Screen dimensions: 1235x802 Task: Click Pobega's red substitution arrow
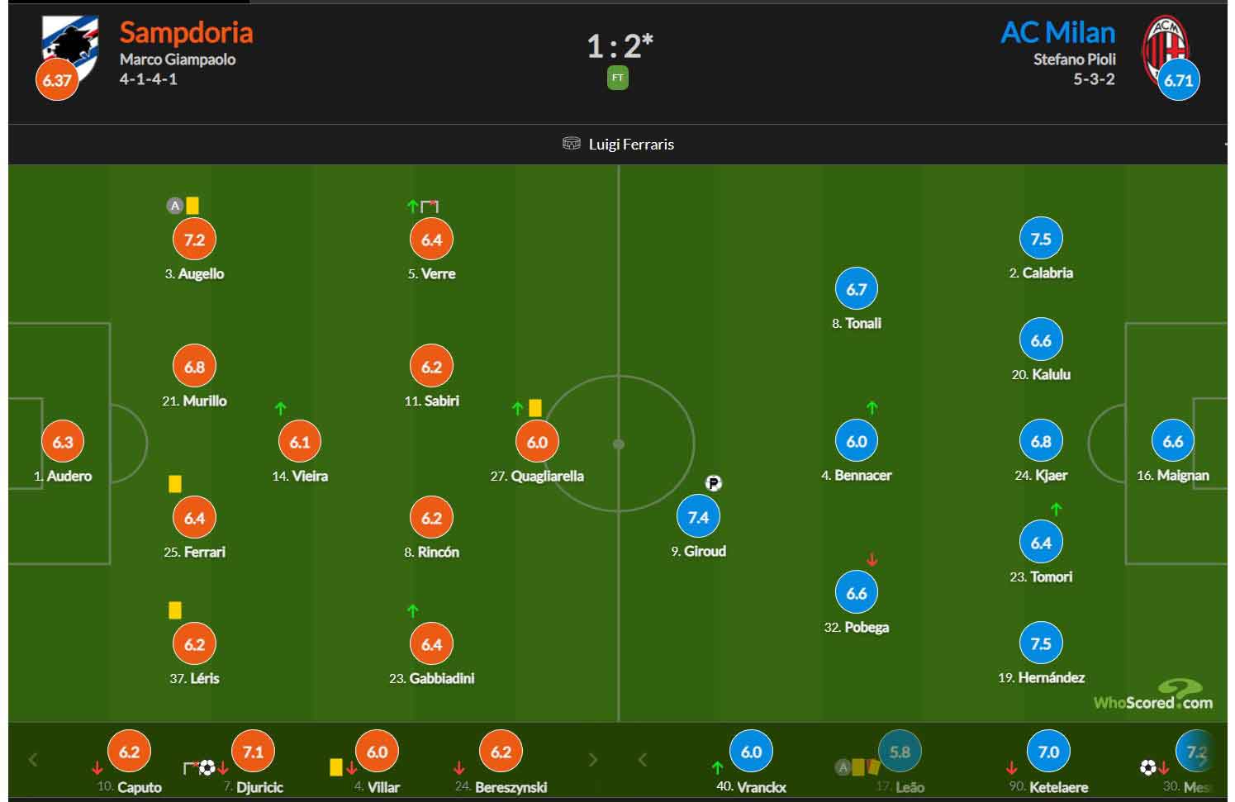click(872, 559)
